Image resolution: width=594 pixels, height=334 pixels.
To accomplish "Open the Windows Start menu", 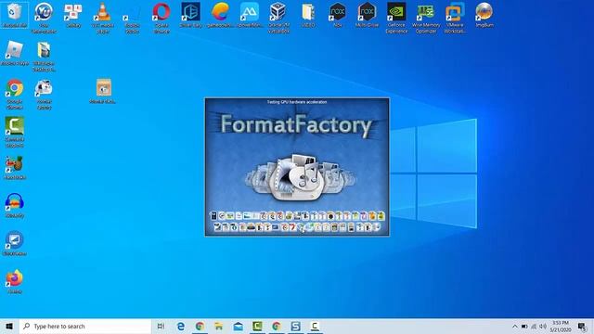I will 9,326.
